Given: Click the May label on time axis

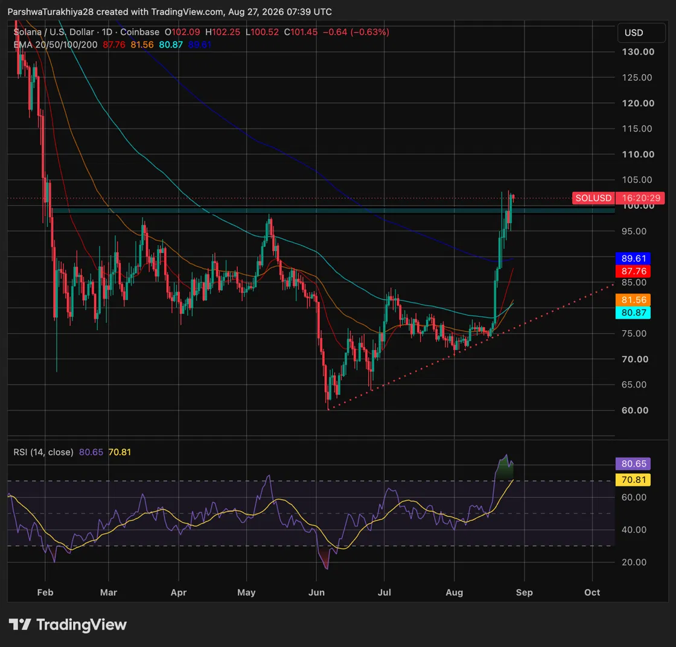Looking at the screenshot, I should 246,592.
